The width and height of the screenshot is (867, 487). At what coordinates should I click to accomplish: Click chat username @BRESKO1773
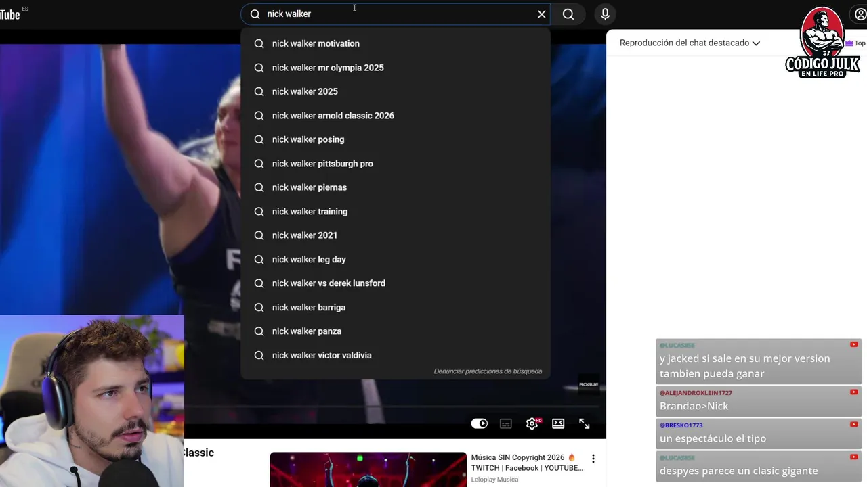point(681,425)
